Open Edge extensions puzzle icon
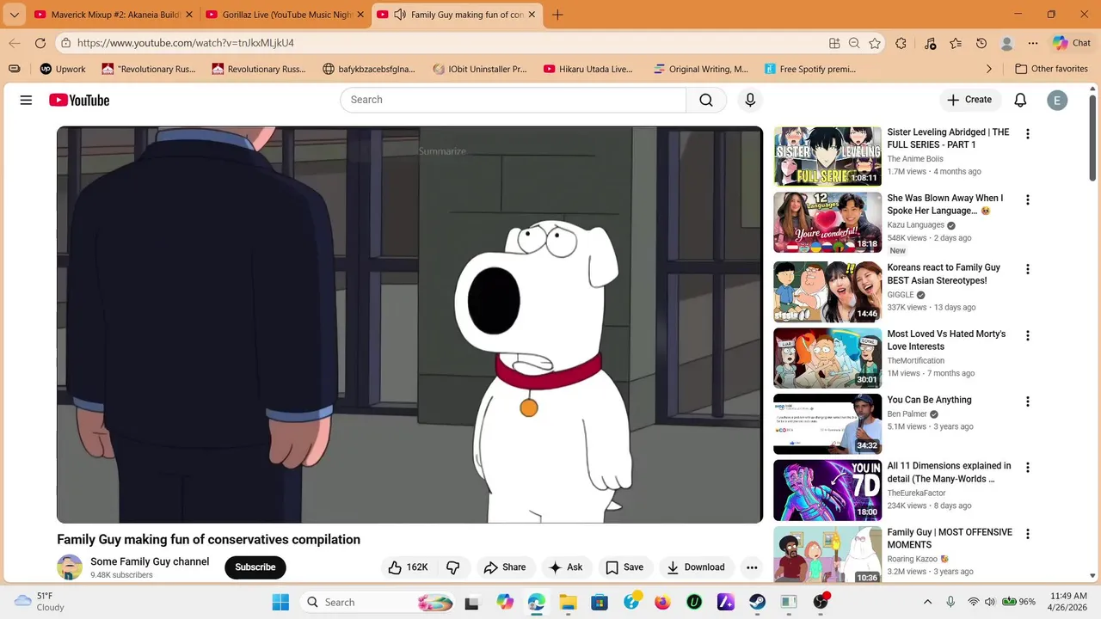Image resolution: width=1101 pixels, height=619 pixels. [x=901, y=43]
